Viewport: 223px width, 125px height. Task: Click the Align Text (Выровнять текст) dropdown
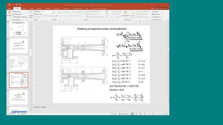coord(93,14)
